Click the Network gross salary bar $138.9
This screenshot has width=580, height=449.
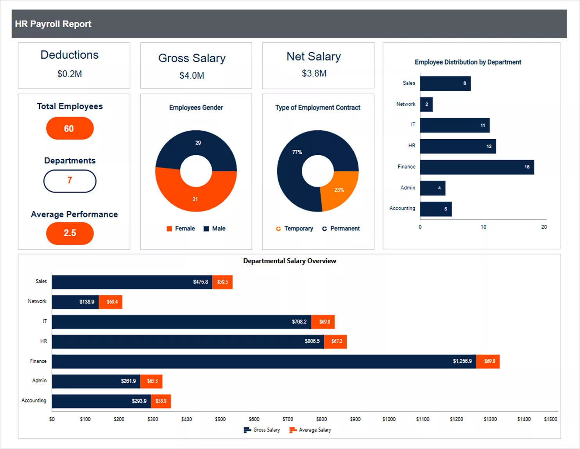tap(75, 302)
